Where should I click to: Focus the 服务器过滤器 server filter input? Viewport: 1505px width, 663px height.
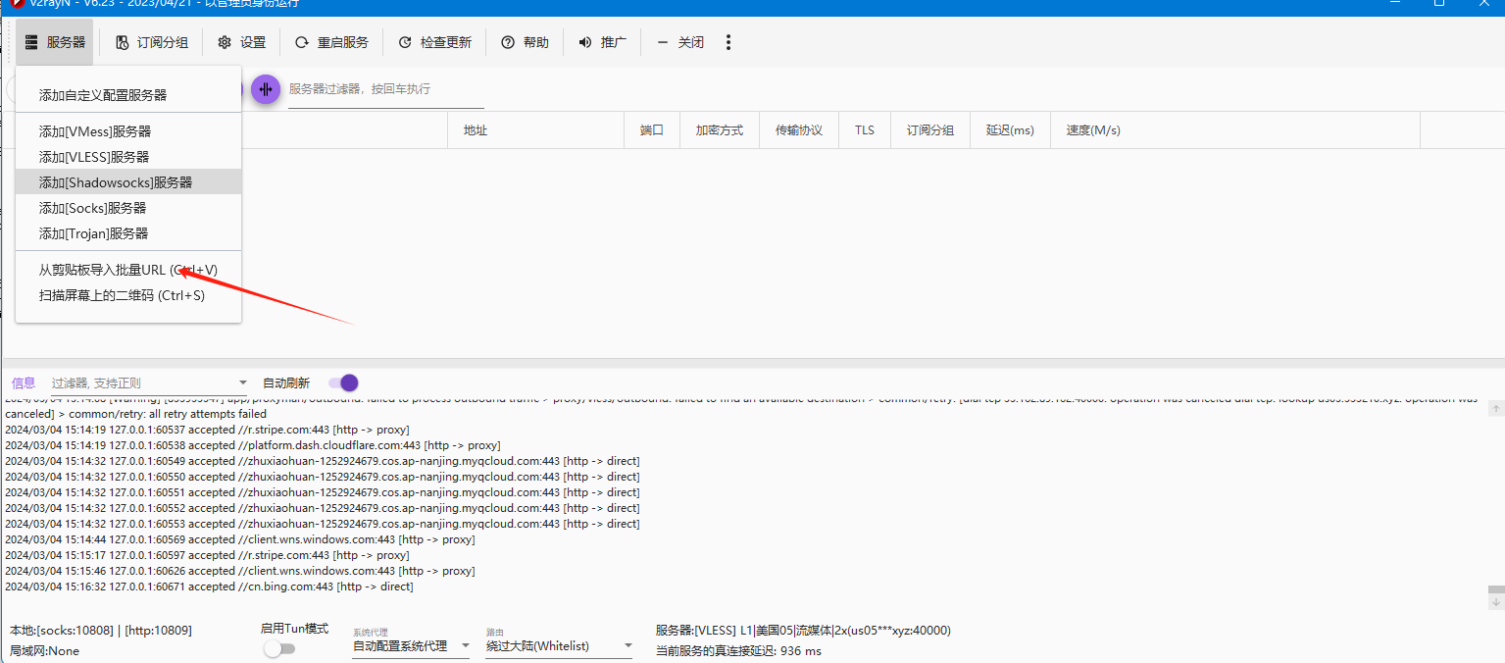tap(385, 89)
